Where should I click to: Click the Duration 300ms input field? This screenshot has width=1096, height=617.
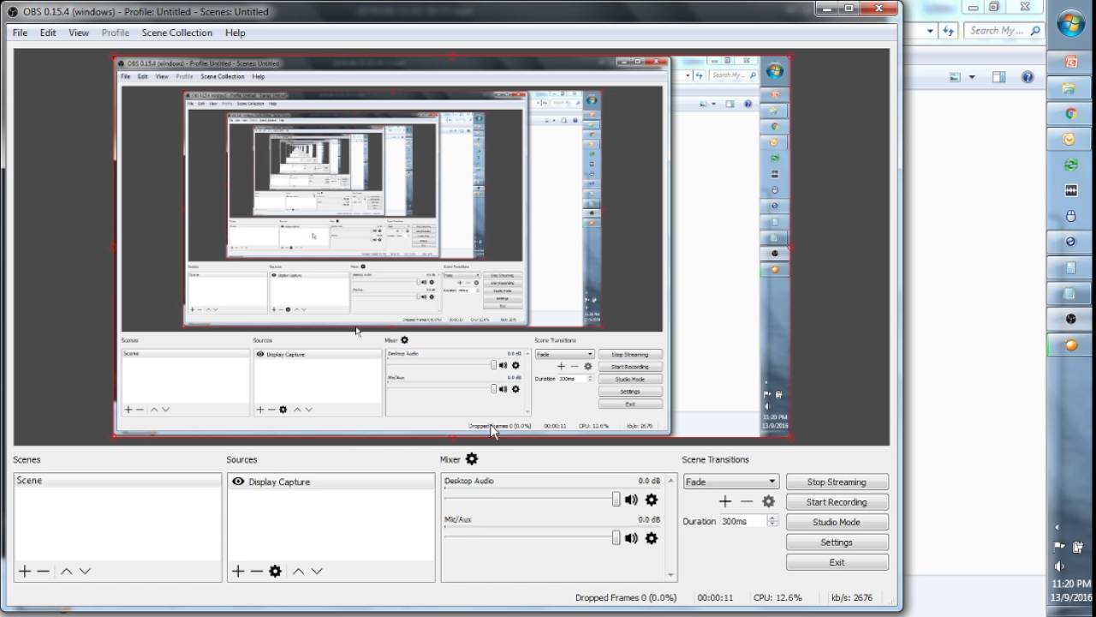click(x=742, y=521)
